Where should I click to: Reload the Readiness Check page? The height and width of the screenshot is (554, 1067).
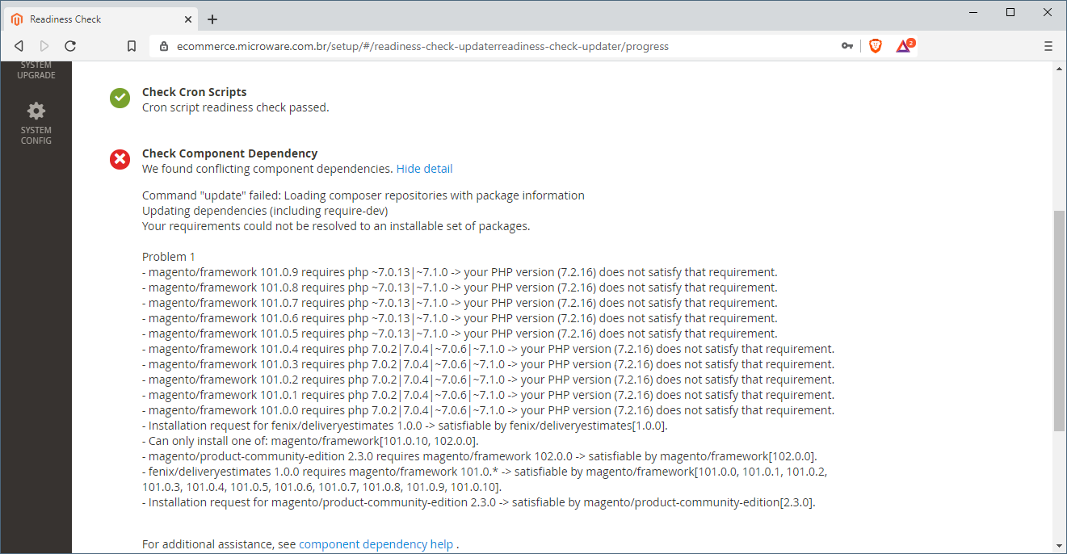point(70,46)
